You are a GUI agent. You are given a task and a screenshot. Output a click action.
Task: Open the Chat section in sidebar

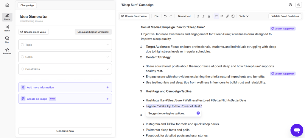(7, 40)
